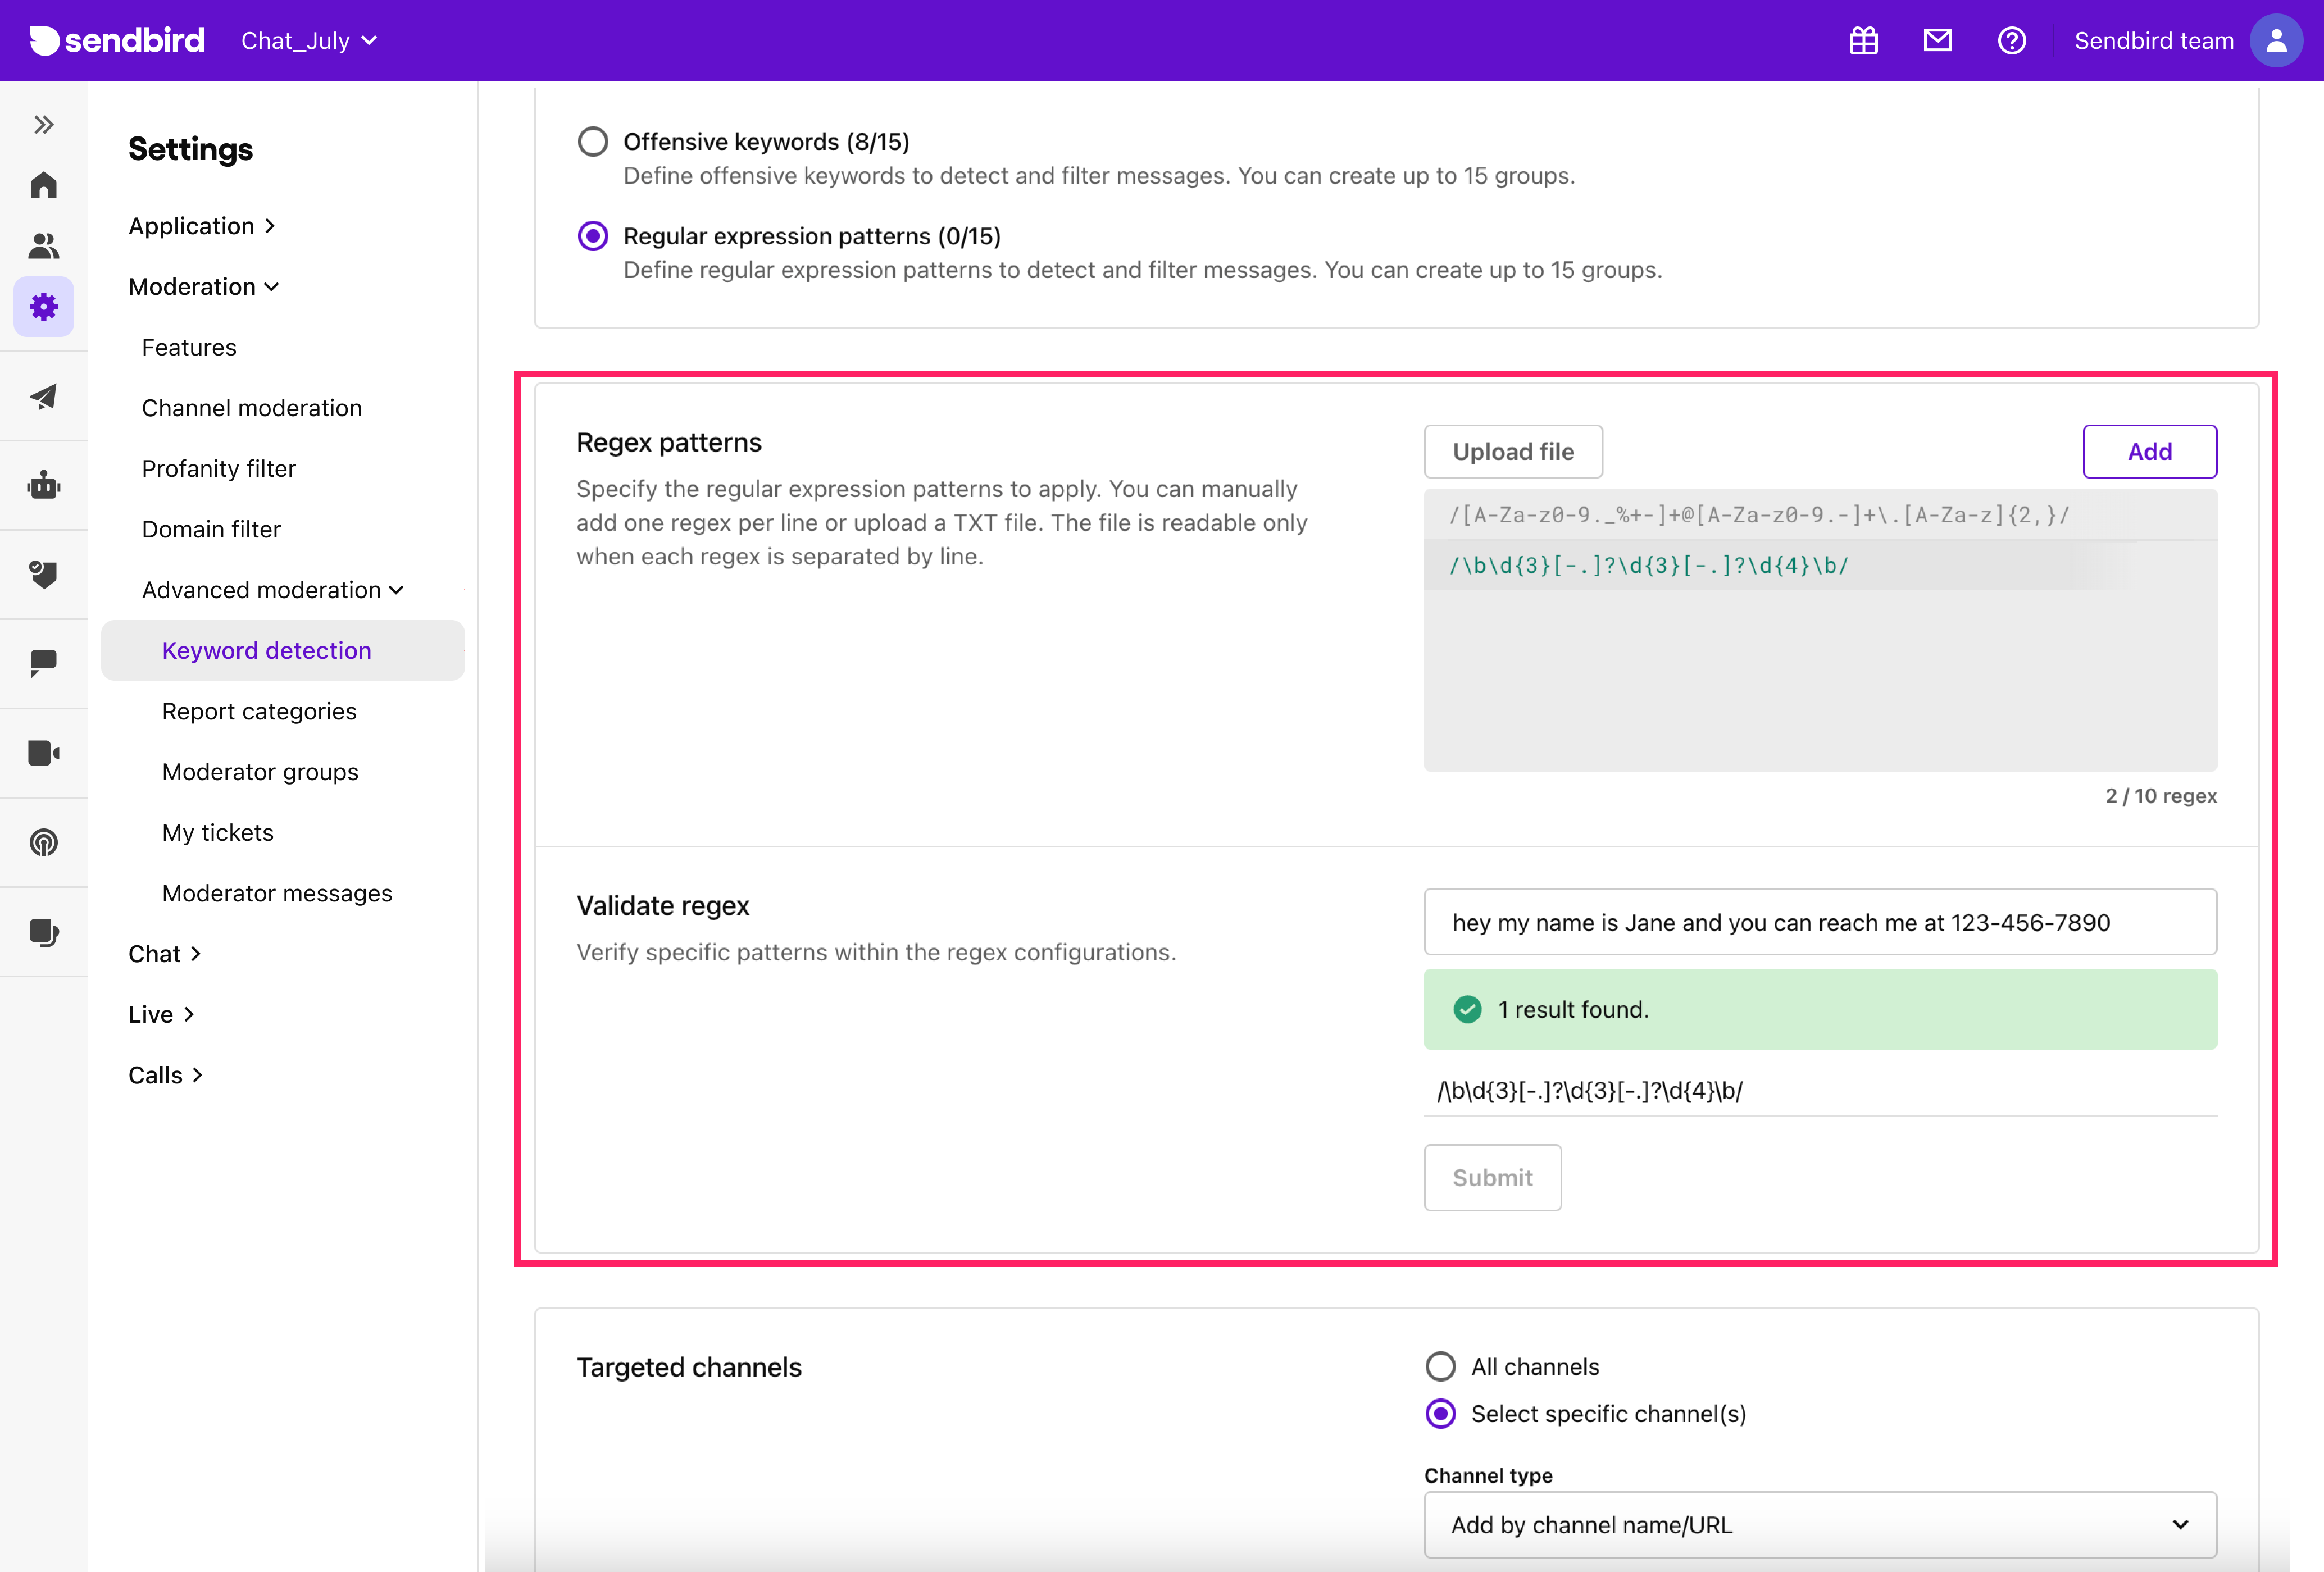The image size is (2324, 1572).
Task: Select Offensive keywords radio button
Action: pos(593,141)
